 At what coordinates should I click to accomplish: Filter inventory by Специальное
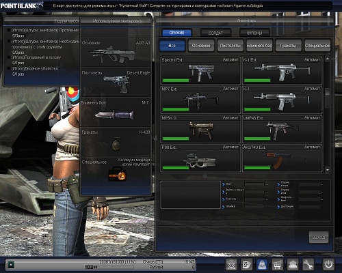(x=317, y=45)
